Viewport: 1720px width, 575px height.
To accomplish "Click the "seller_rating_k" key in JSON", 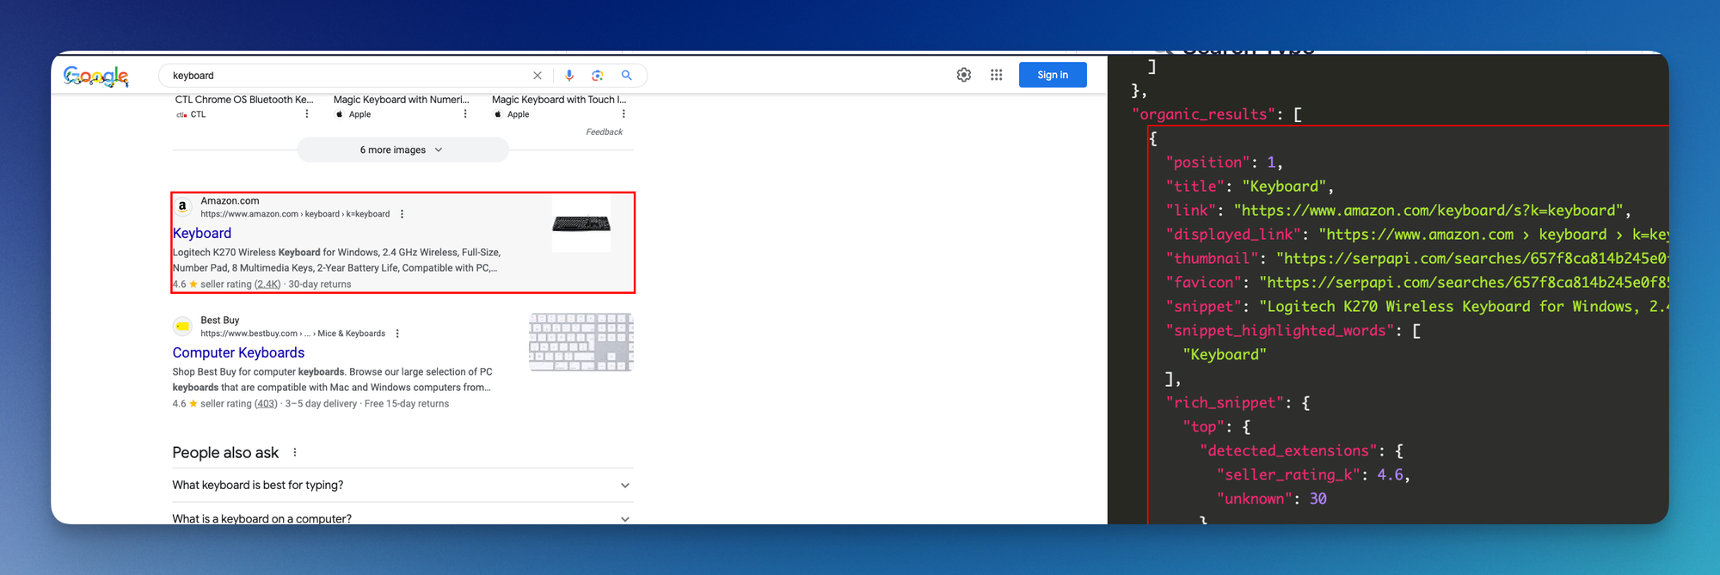I will click(x=1288, y=475).
